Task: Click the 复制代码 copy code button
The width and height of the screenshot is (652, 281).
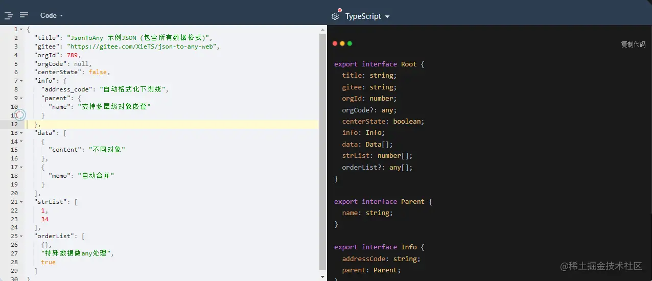Action: (x=633, y=44)
